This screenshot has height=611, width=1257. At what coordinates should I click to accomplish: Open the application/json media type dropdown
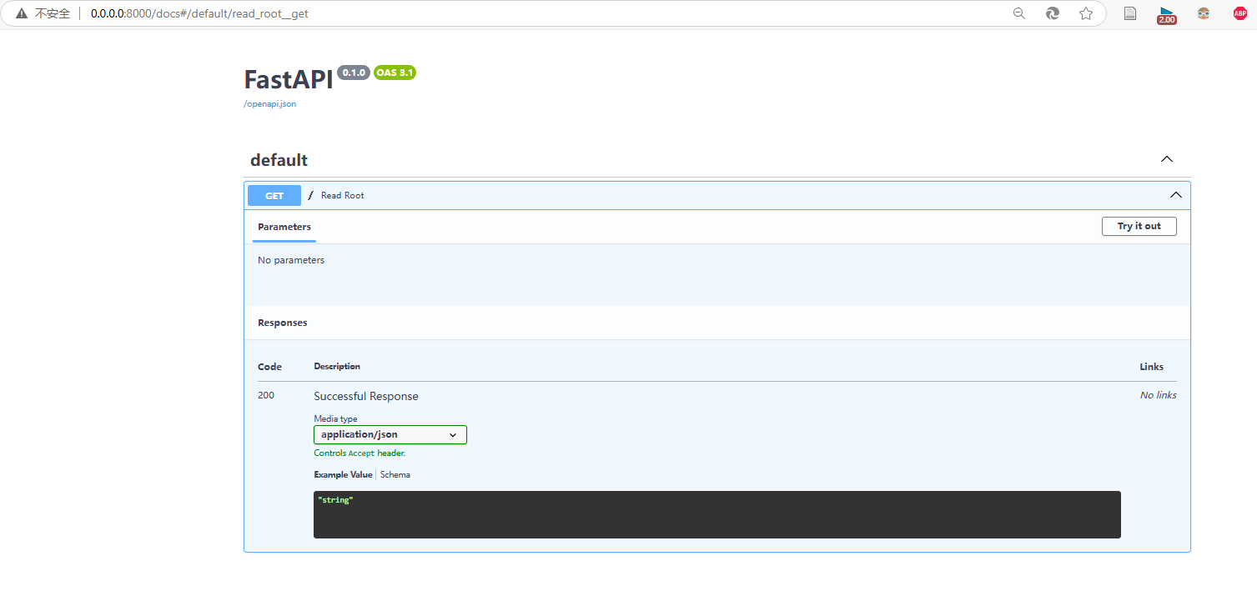(390, 434)
